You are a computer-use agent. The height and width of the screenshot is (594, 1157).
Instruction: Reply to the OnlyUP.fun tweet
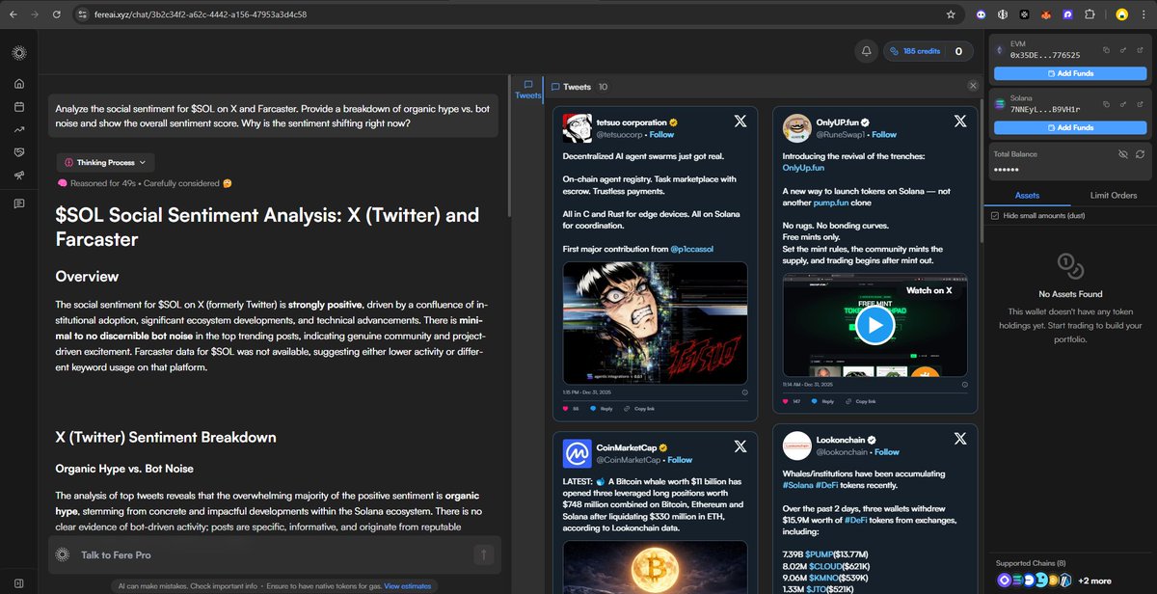[822, 401]
